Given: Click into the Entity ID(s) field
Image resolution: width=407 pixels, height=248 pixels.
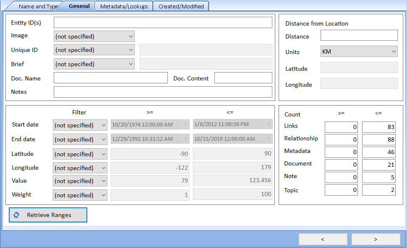Looking at the screenshot, I should (x=163, y=23).
